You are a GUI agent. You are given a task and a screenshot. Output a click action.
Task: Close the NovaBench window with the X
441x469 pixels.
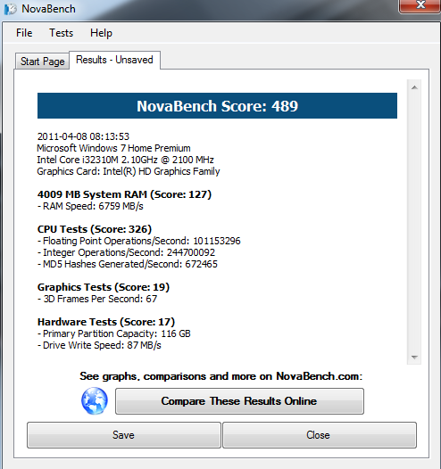420,6
